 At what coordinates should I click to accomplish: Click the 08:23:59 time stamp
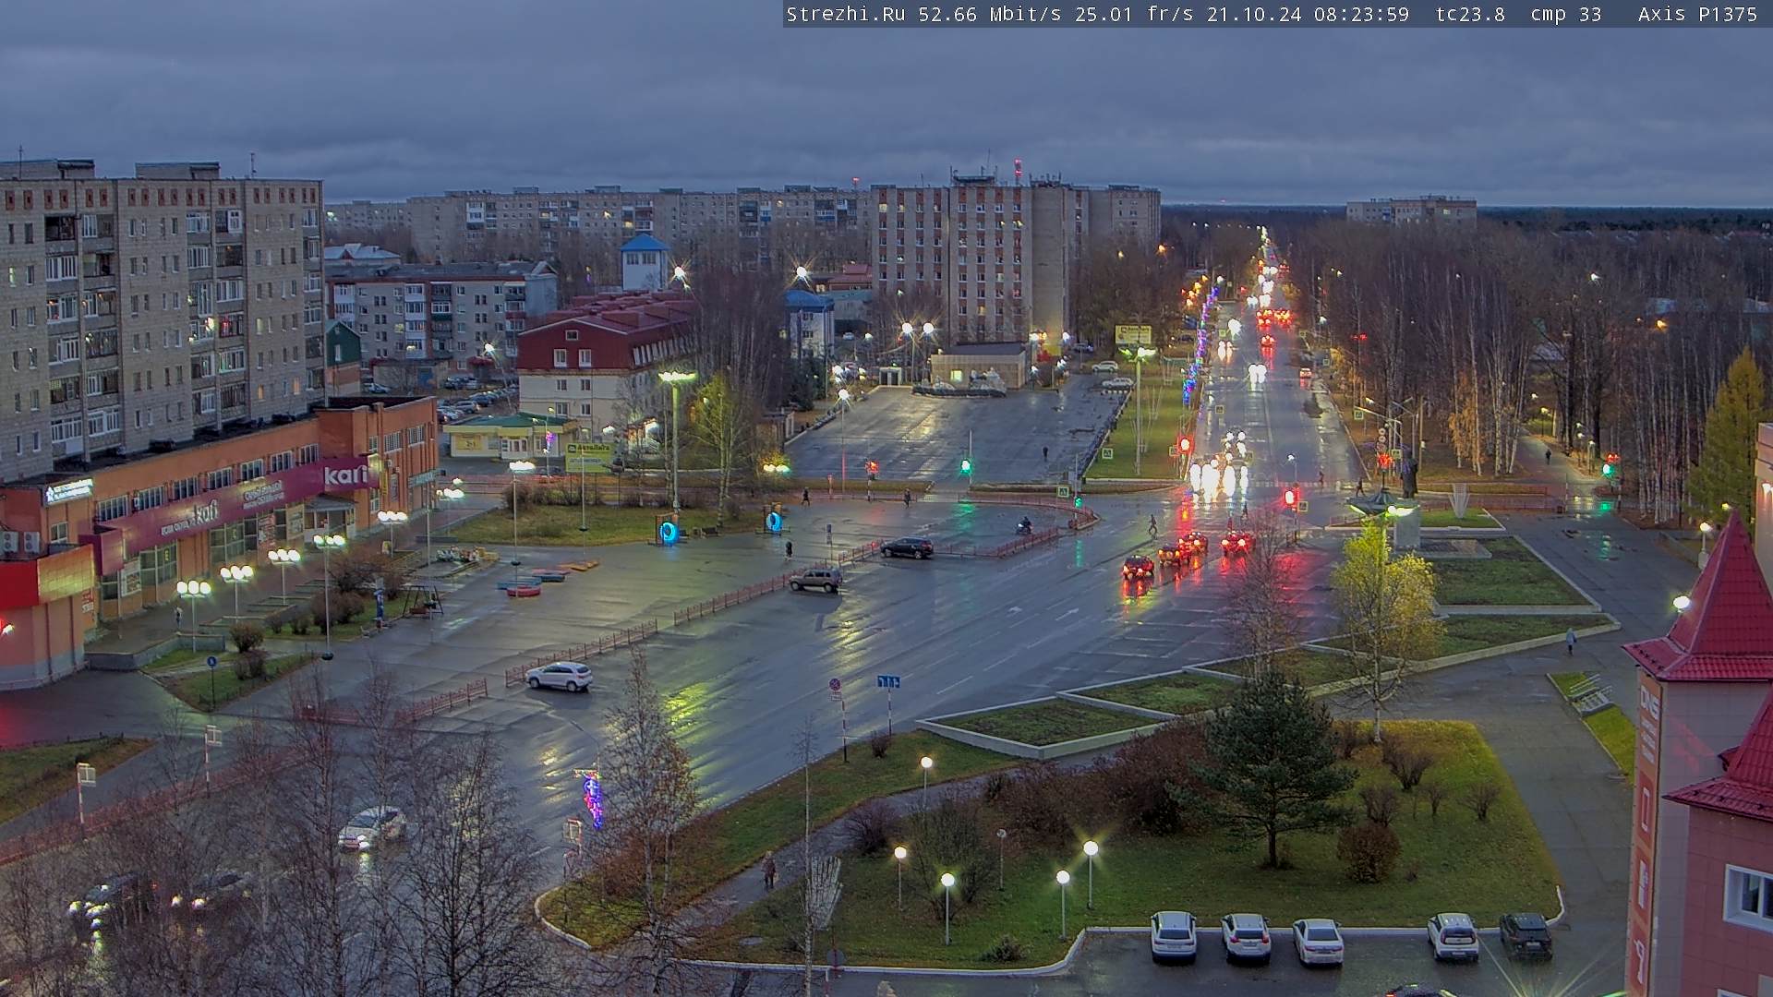[1362, 14]
